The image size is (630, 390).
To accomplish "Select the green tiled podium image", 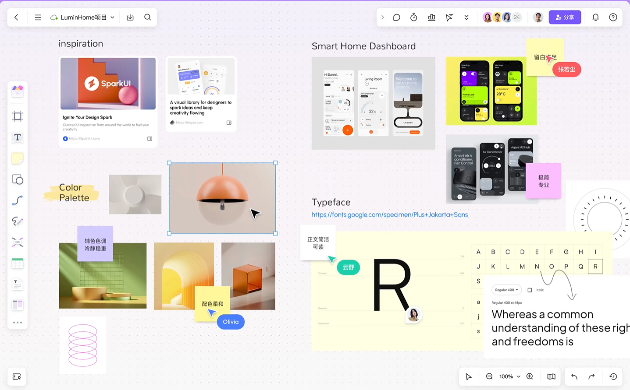I will point(103,276).
